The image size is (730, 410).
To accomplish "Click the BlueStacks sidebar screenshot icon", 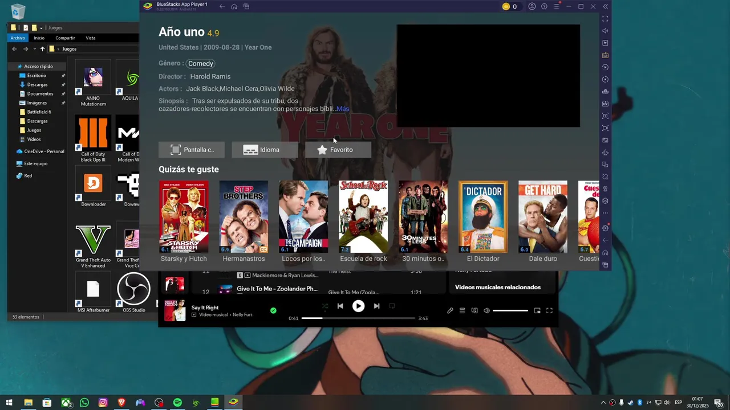I will [605, 116].
